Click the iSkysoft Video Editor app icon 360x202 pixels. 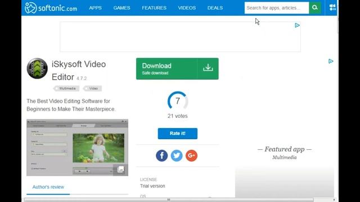tap(37, 68)
